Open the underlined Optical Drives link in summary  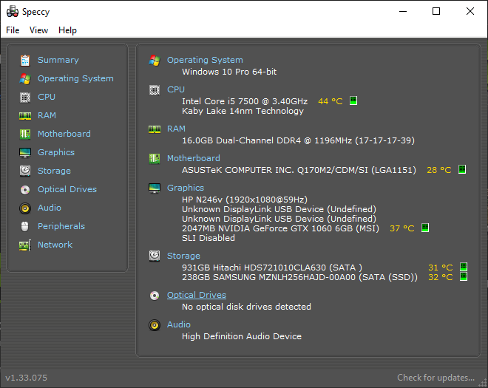(x=197, y=295)
